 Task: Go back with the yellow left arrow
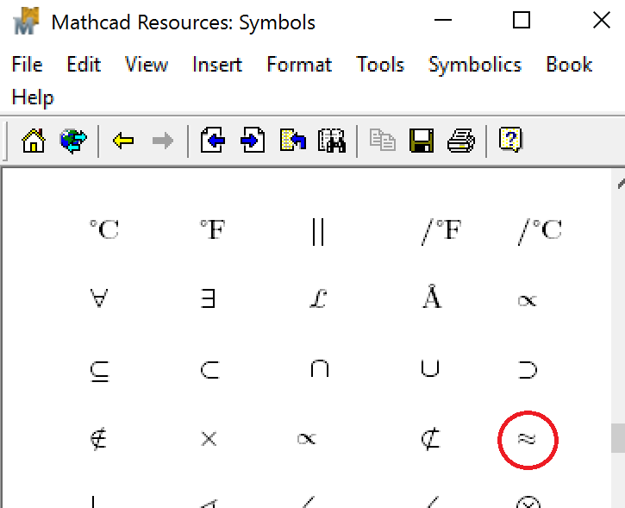click(x=123, y=141)
